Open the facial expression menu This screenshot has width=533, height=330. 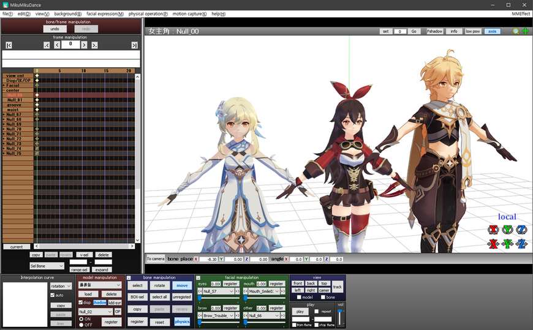105,14
